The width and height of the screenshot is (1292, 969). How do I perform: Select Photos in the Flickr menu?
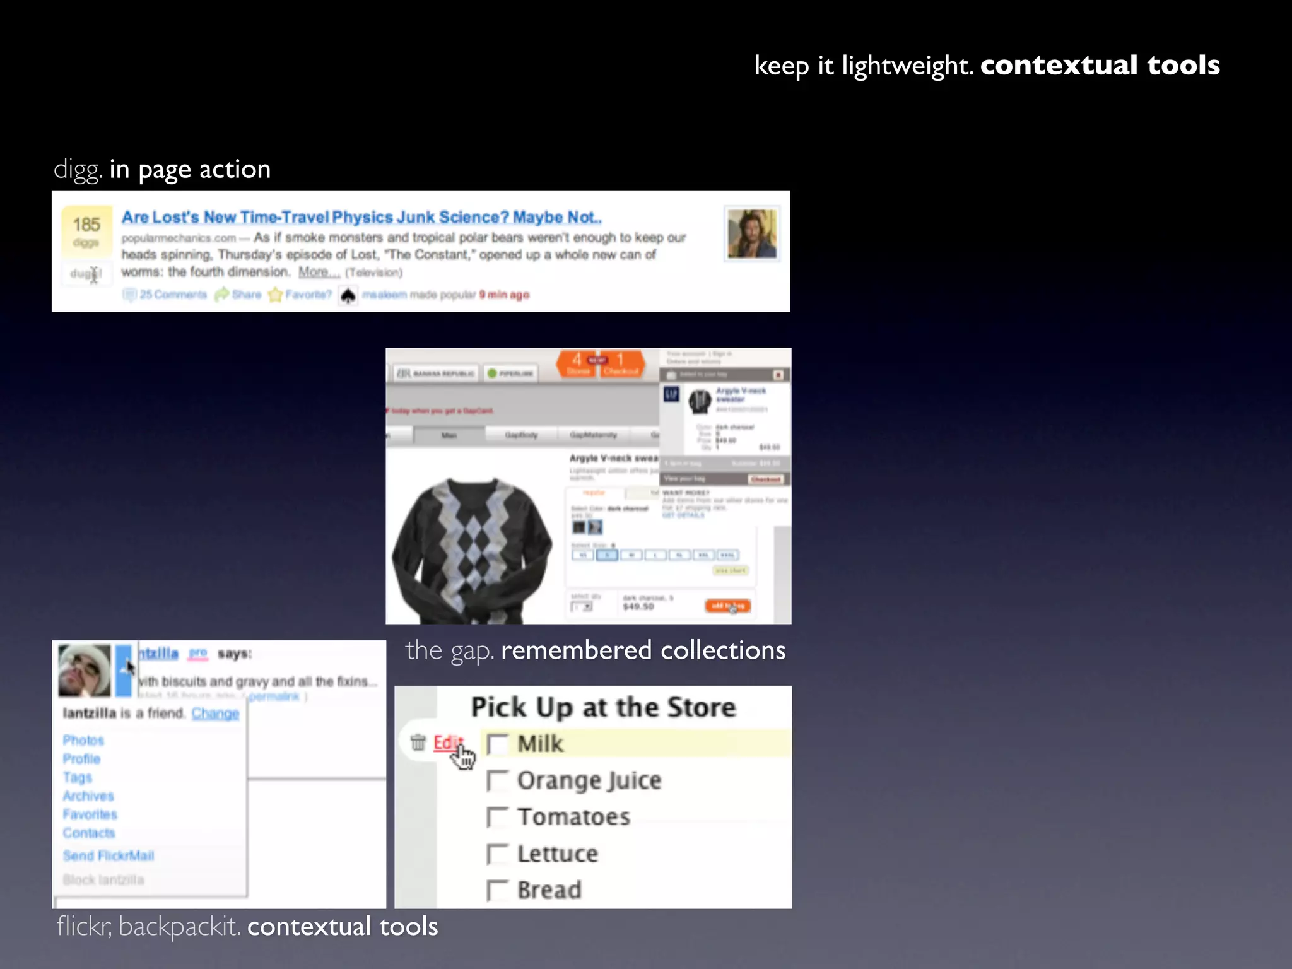[x=83, y=740]
